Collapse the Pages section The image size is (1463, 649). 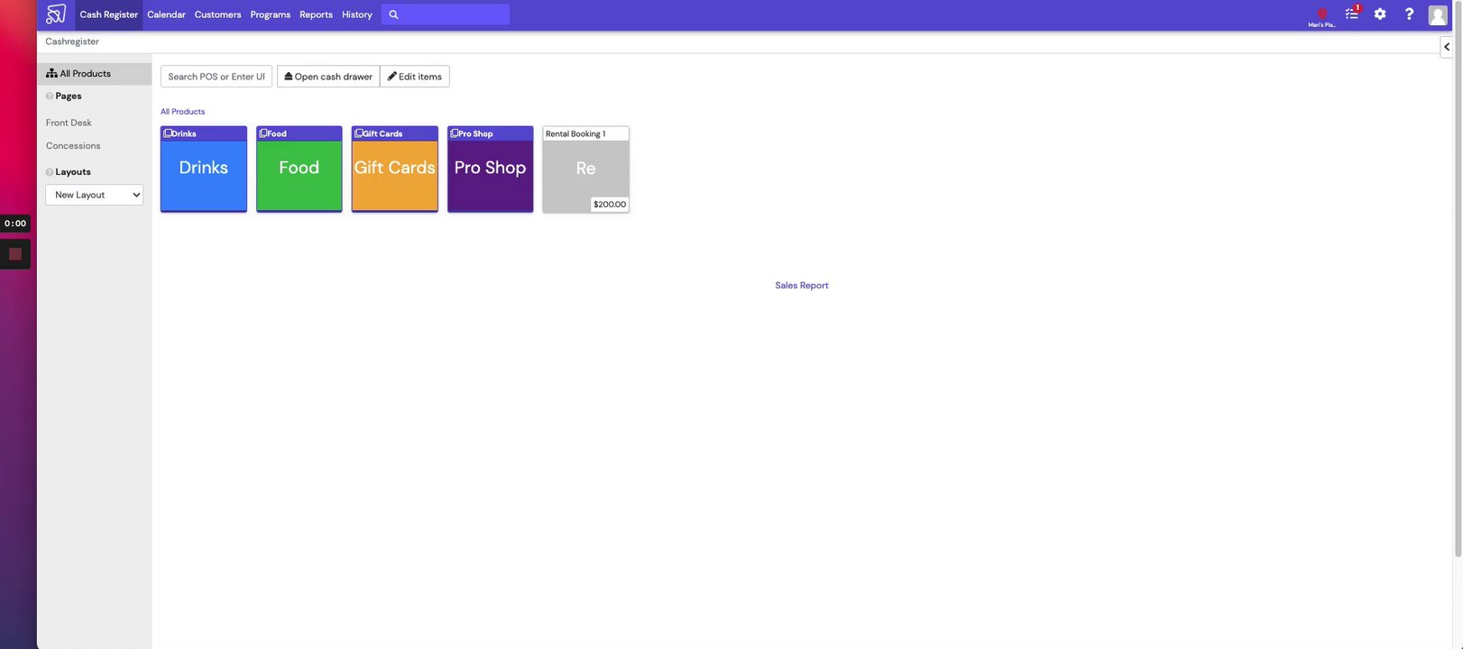[63, 96]
